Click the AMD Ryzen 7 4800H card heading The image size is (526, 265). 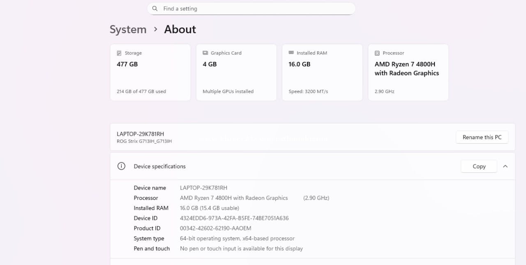tap(406, 69)
